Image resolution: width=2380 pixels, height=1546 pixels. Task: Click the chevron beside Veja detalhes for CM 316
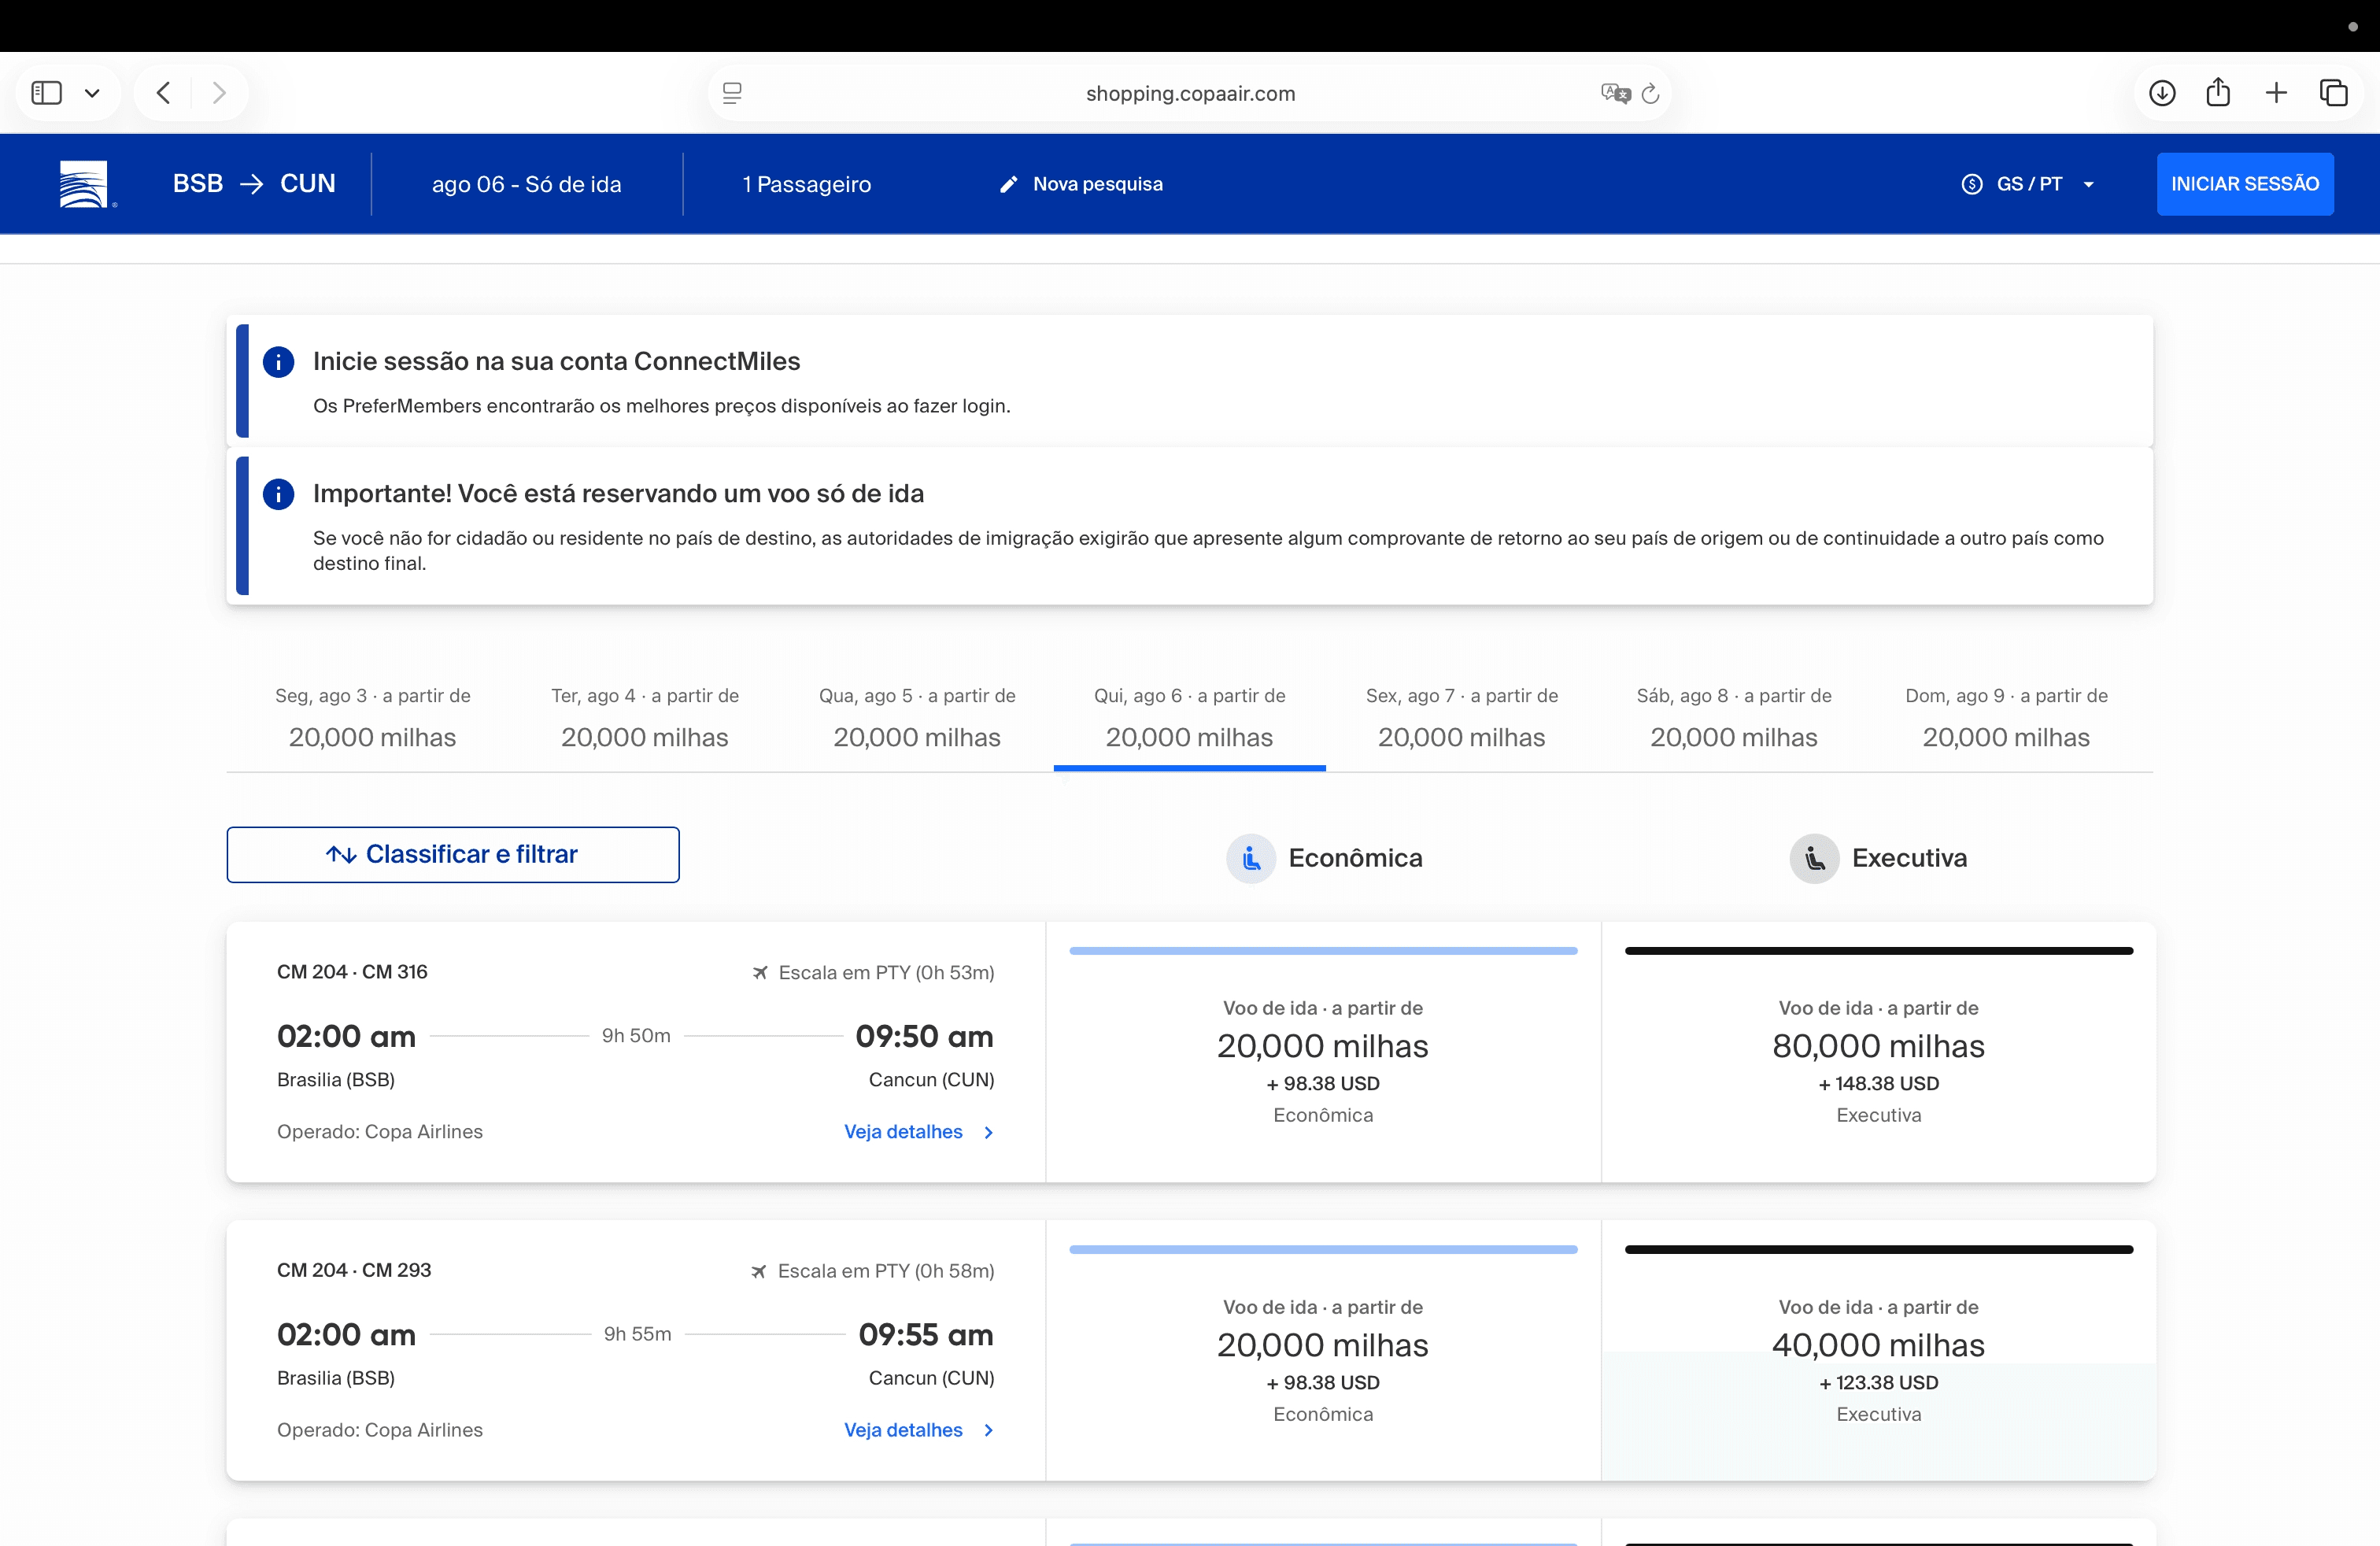pyautogui.click(x=989, y=1132)
